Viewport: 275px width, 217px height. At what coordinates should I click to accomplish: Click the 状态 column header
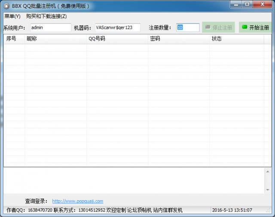tap(237, 39)
